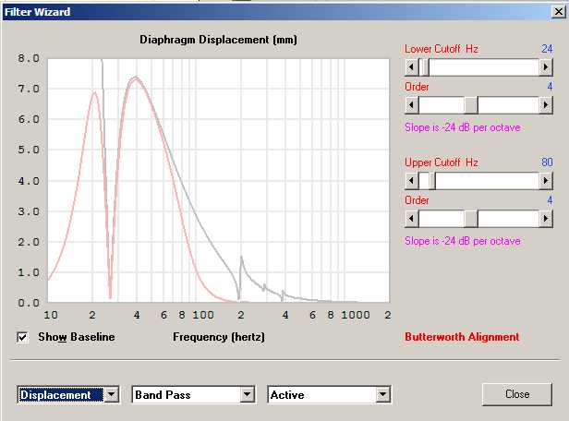Click the Lower Cutoff Hz value 24
This screenshot has width=569, height=421.
coord(547,49)
